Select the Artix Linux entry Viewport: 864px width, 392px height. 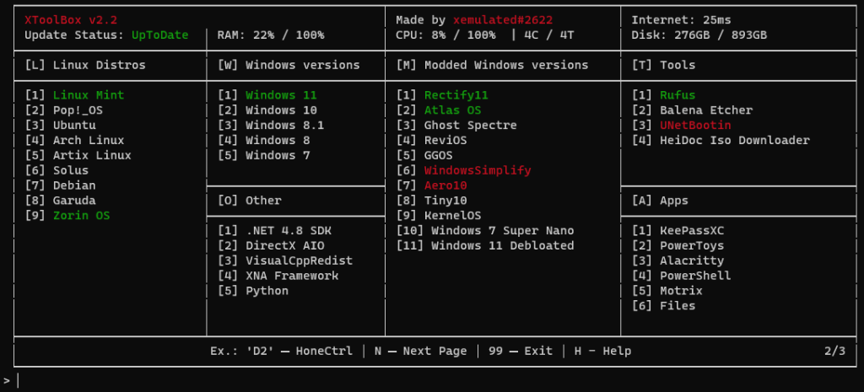(x=78, y=155)
